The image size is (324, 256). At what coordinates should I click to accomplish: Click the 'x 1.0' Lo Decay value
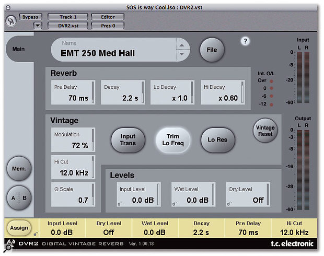click(x=180, y=98)
